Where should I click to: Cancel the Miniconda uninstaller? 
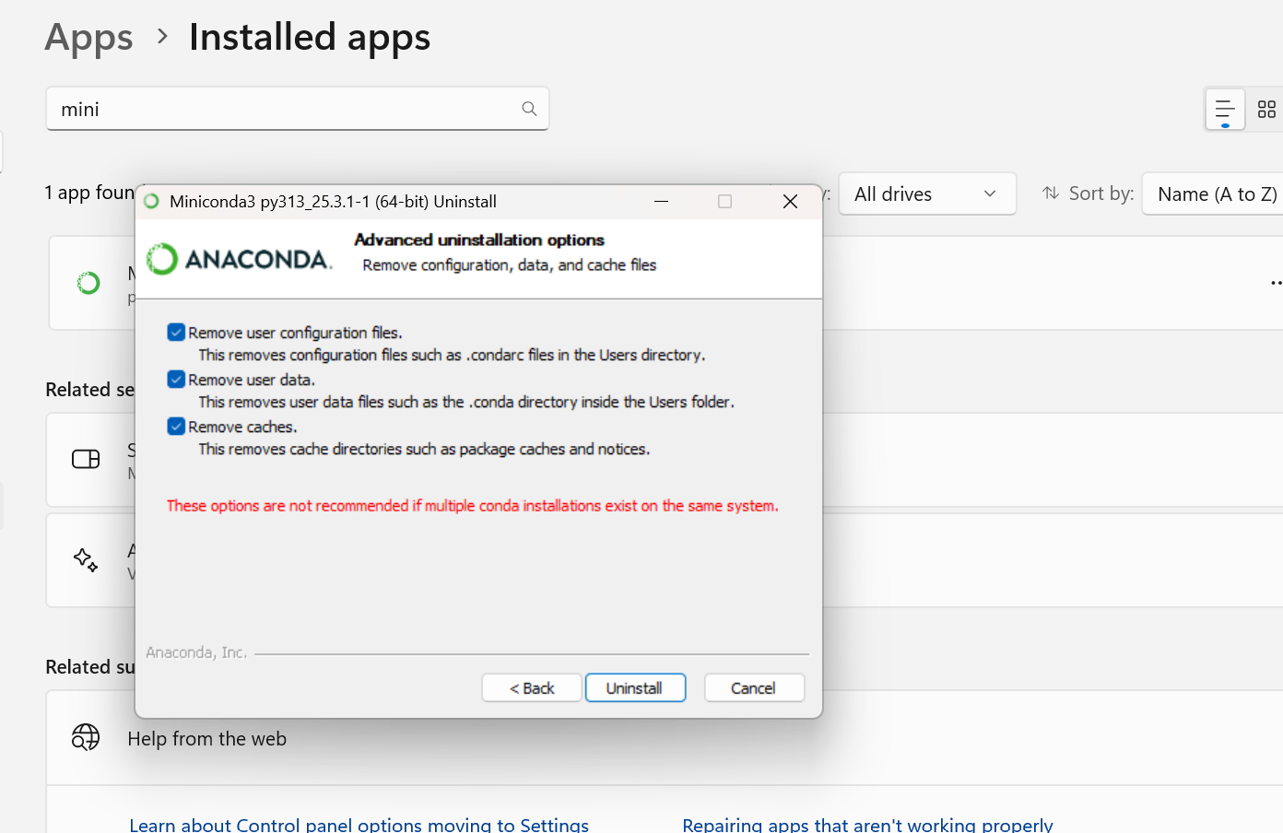coord(754,688)
